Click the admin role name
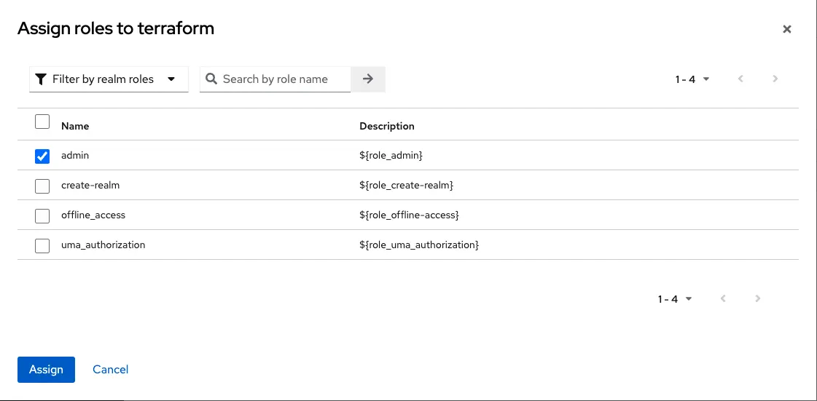The height and width of the screenshot is (401, 817). coord(75,155)
